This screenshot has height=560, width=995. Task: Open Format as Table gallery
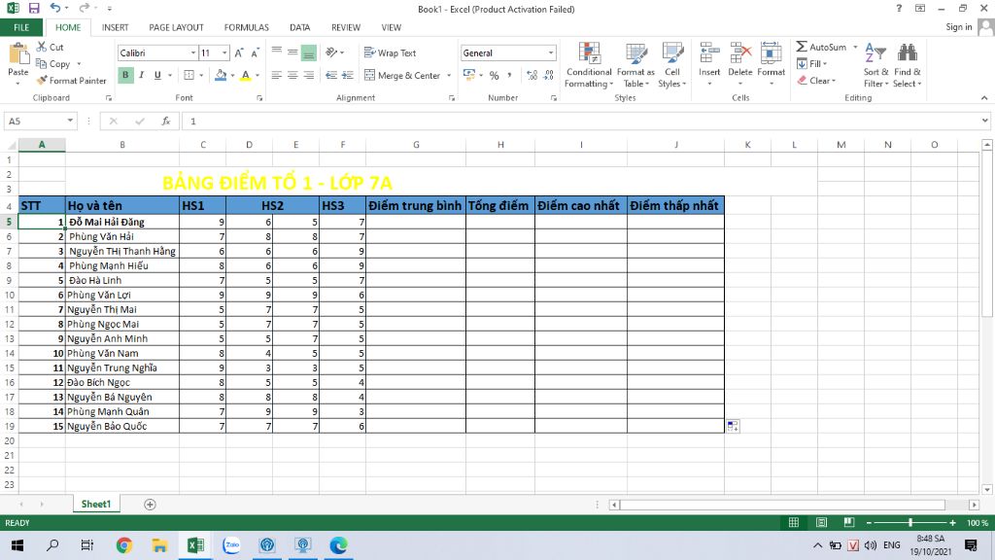pos(635,65)
